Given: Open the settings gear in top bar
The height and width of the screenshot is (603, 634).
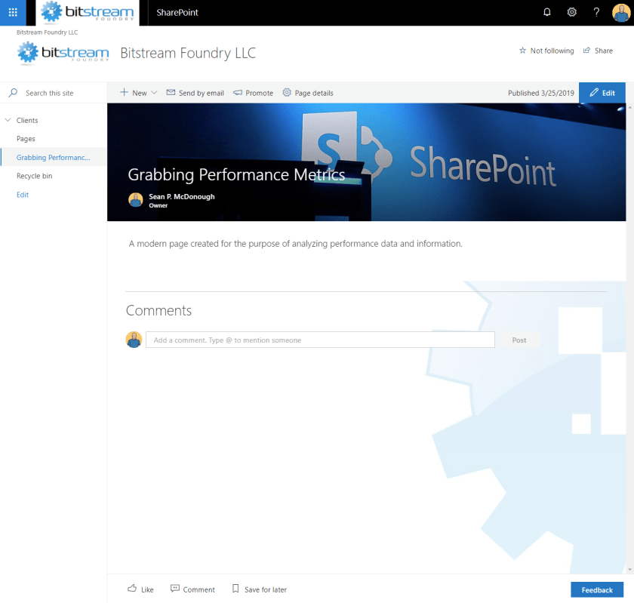Looking at the screenshot, I should tap(571, 12).
